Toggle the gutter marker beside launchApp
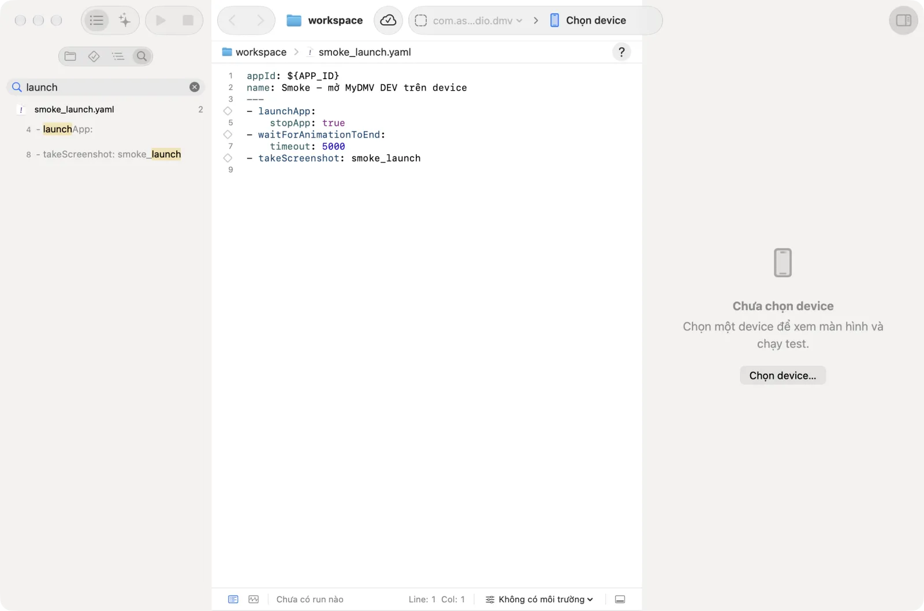 (x=228, y=111)
